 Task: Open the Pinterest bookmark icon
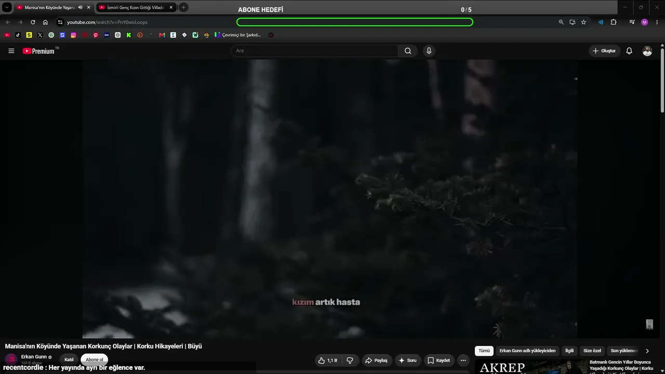96,35
